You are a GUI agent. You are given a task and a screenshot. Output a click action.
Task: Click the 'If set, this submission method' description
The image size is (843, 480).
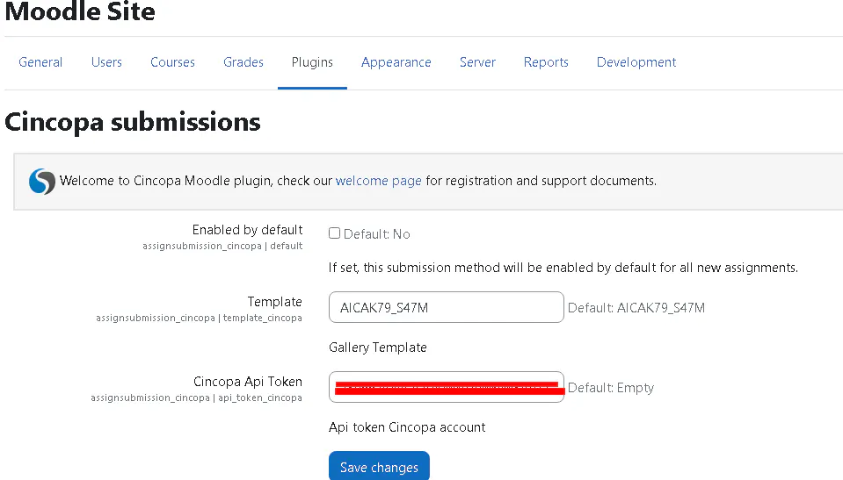click(x=563, y=268)
